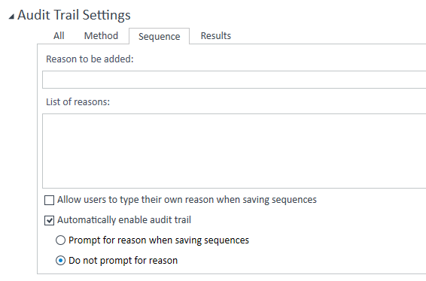Click the blue dot of the selected radio
Image resolution: width=426 pixels, height=281 pixels.
click(x=60, y=261)
